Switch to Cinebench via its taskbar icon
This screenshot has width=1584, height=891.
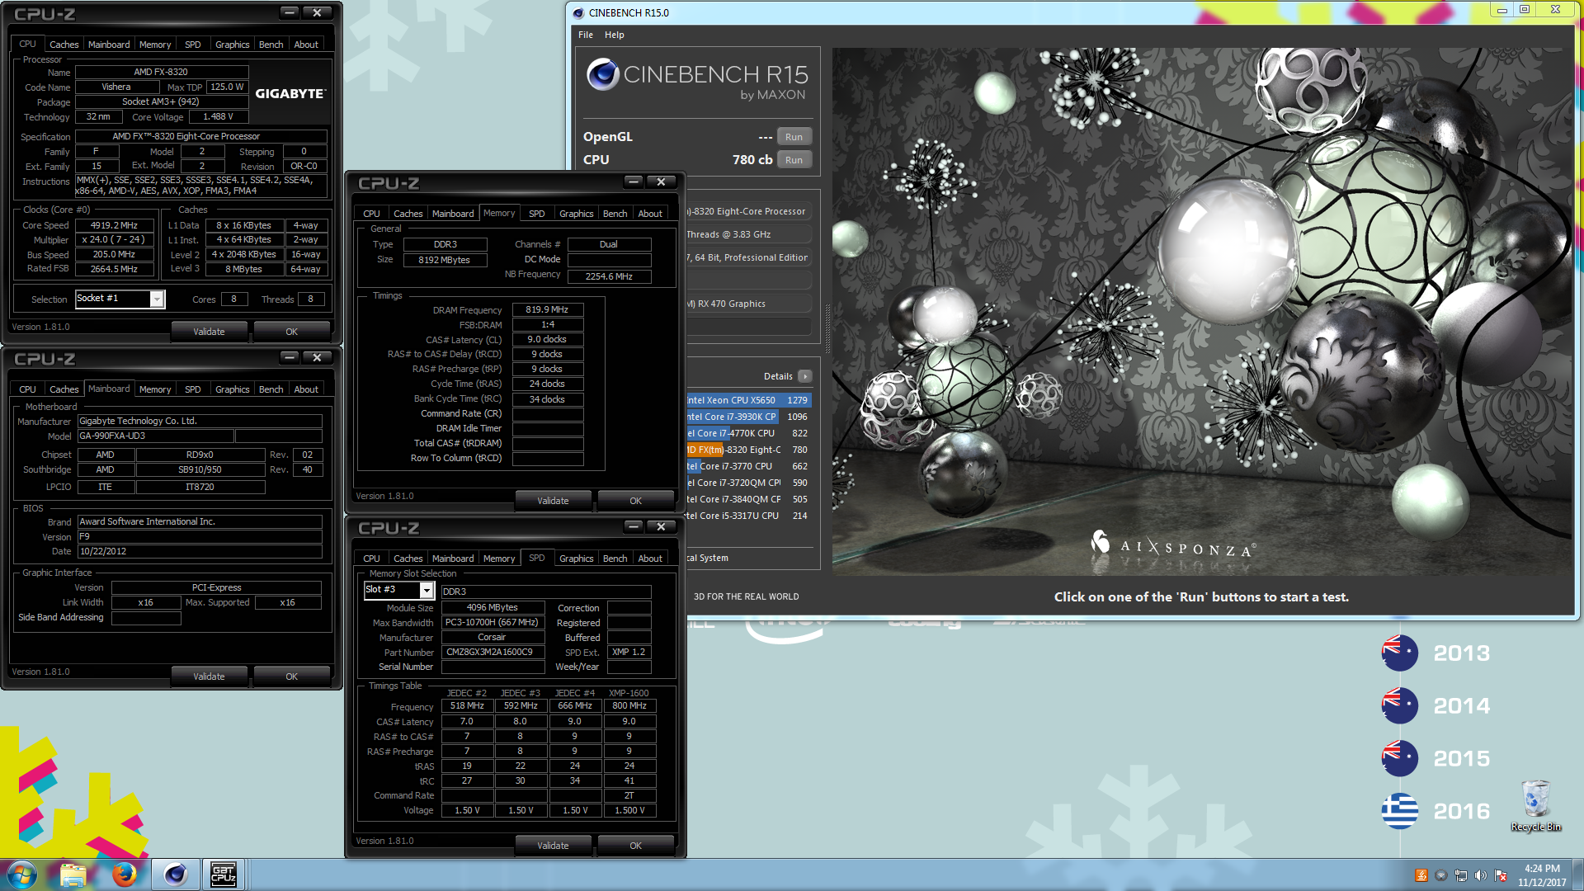pyautogui.click(x=175, y=874)
